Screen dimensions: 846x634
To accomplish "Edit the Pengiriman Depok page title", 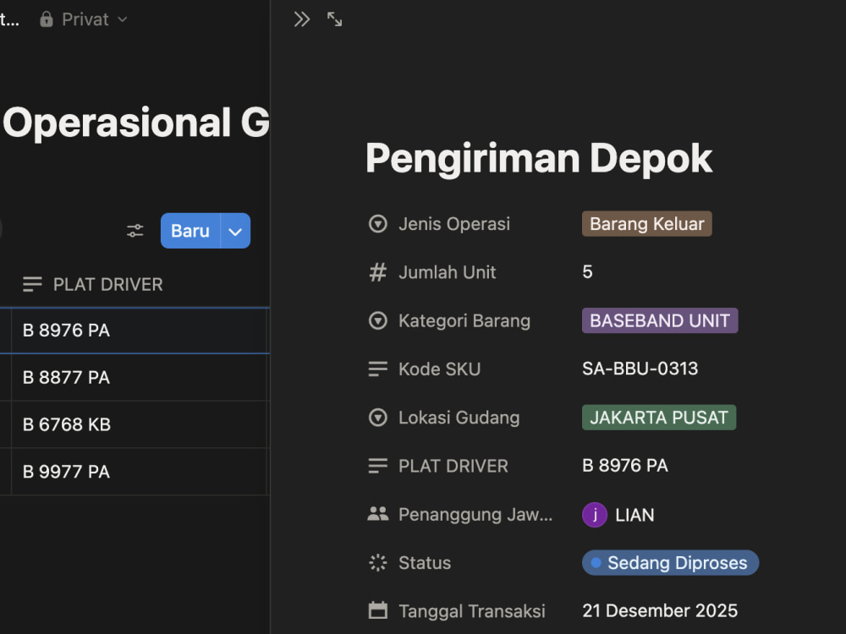I will 538,159.
